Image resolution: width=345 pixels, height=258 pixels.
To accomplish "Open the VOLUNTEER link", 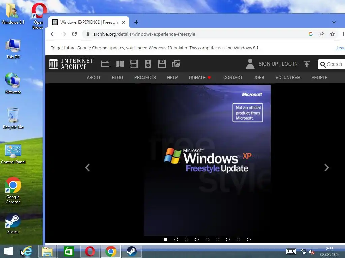I will (288, 78).
